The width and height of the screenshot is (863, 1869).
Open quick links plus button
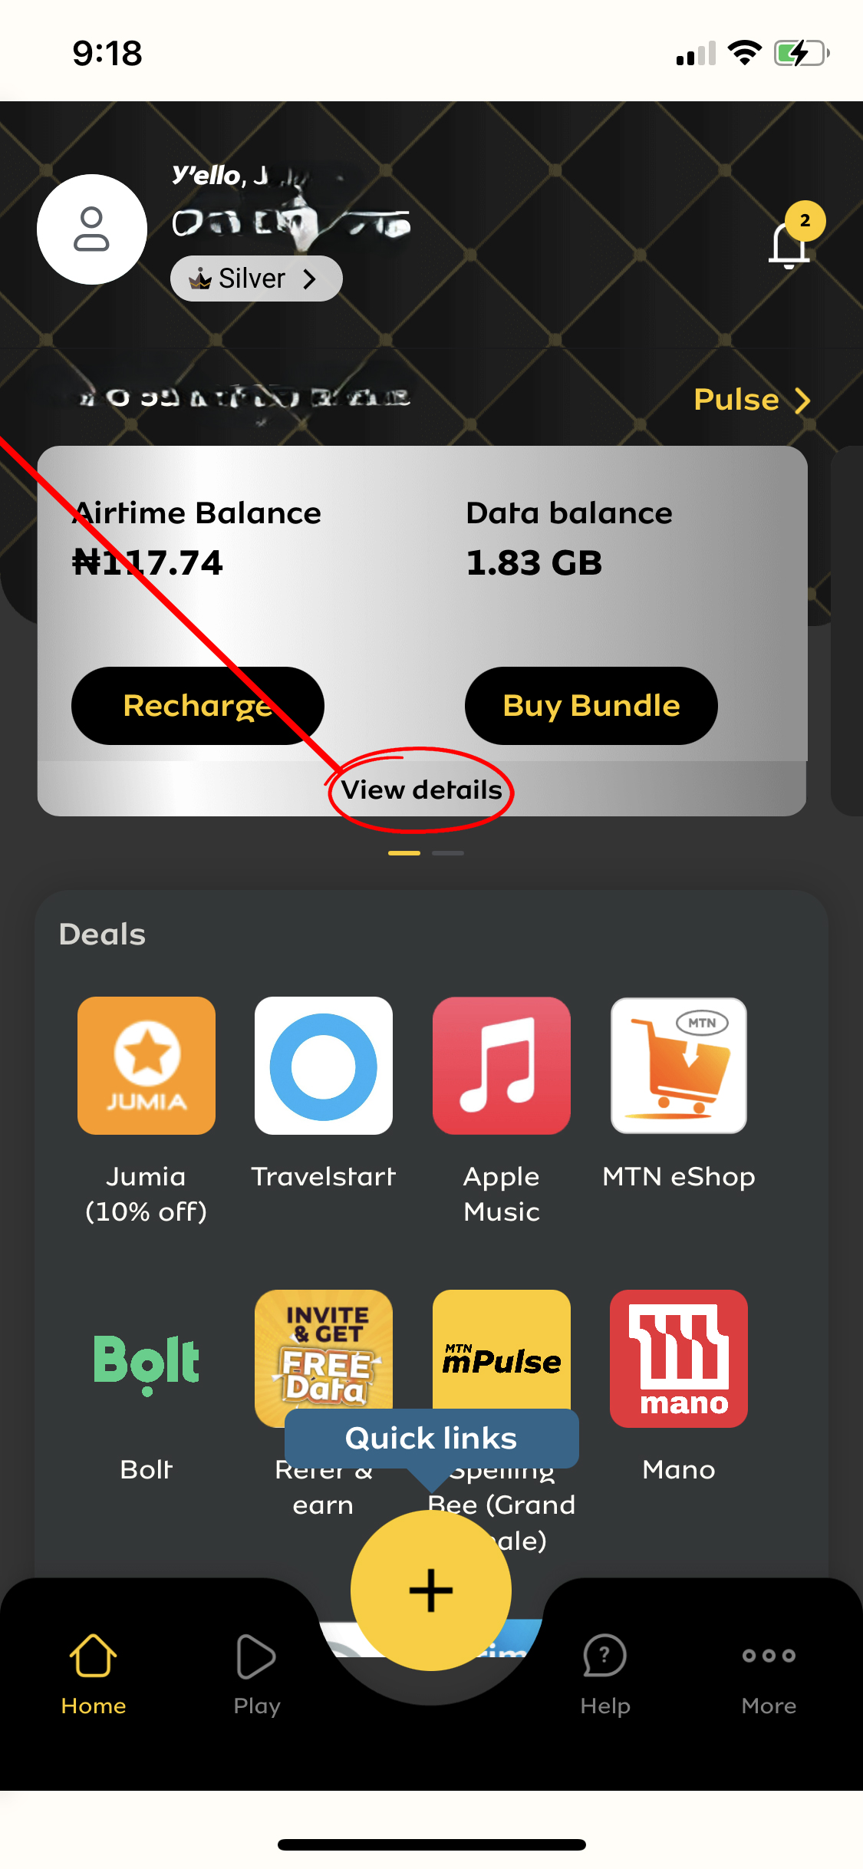(431, 1590)
